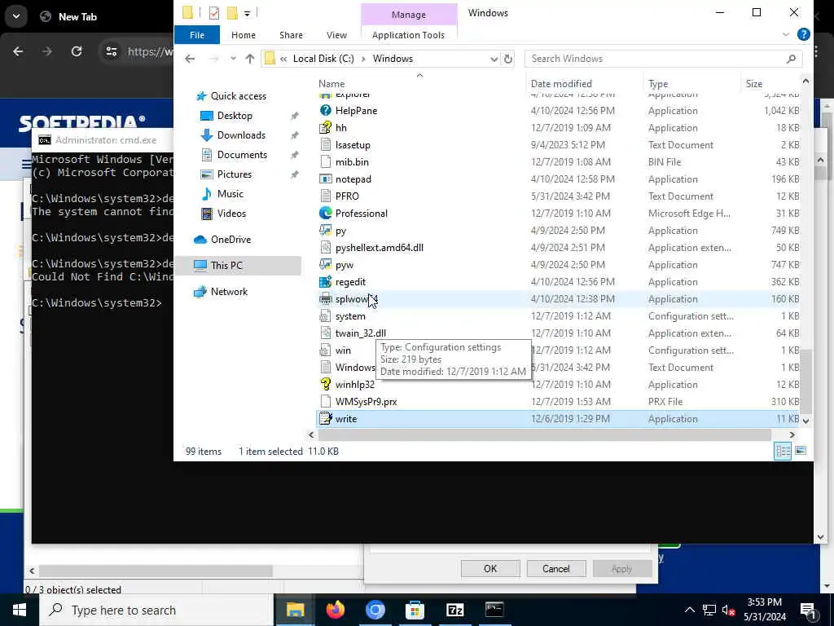Expand the address bar history dropdown

point(494,59)
